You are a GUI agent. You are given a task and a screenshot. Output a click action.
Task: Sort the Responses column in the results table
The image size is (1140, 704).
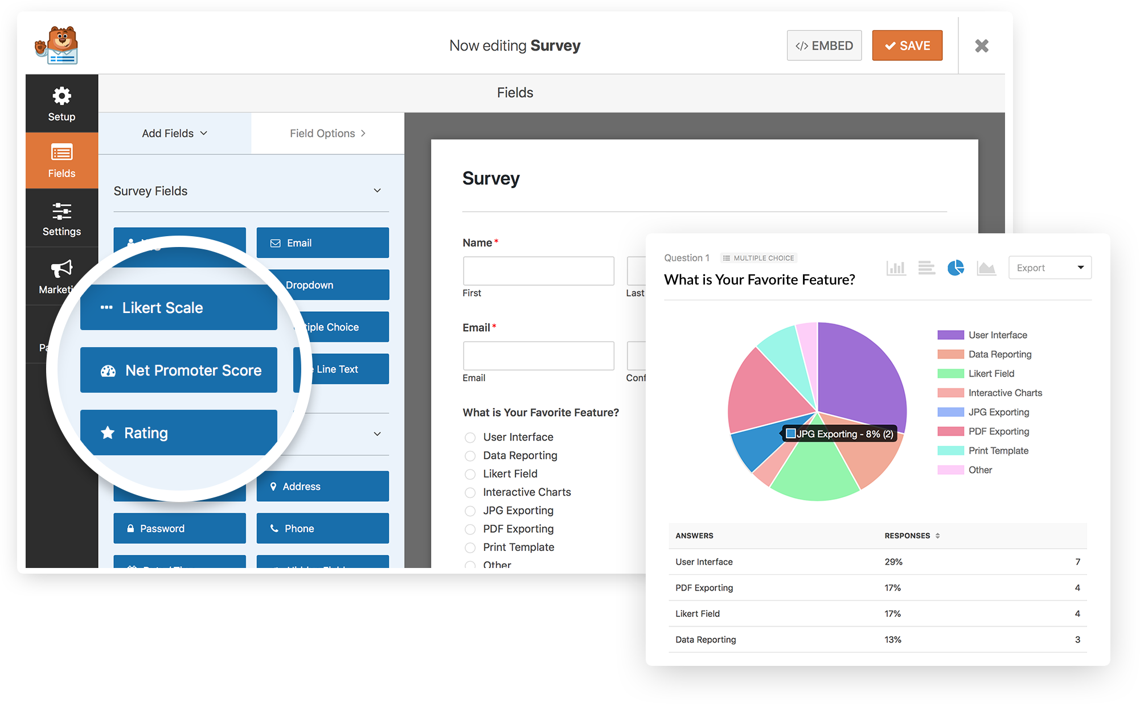coord(937,536)
